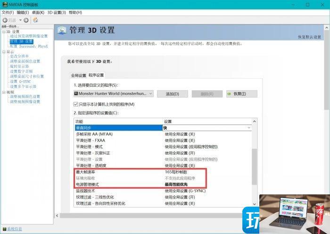
Task: Open 调整视频图像设置 in the tree
Action: (x=25, y=102)
